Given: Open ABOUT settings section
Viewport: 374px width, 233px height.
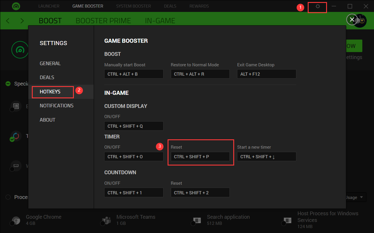Looking at the screenshot, I should click(x=48, y=120).
